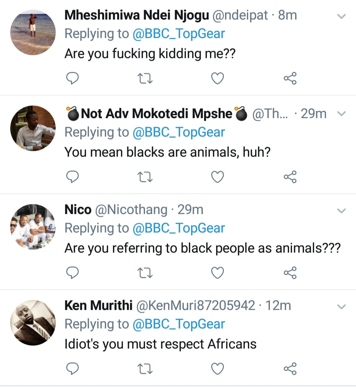Open @BBC_TopGear link in Nico's reply
Viewport: 356px width, 387px height.
point(178,228)
